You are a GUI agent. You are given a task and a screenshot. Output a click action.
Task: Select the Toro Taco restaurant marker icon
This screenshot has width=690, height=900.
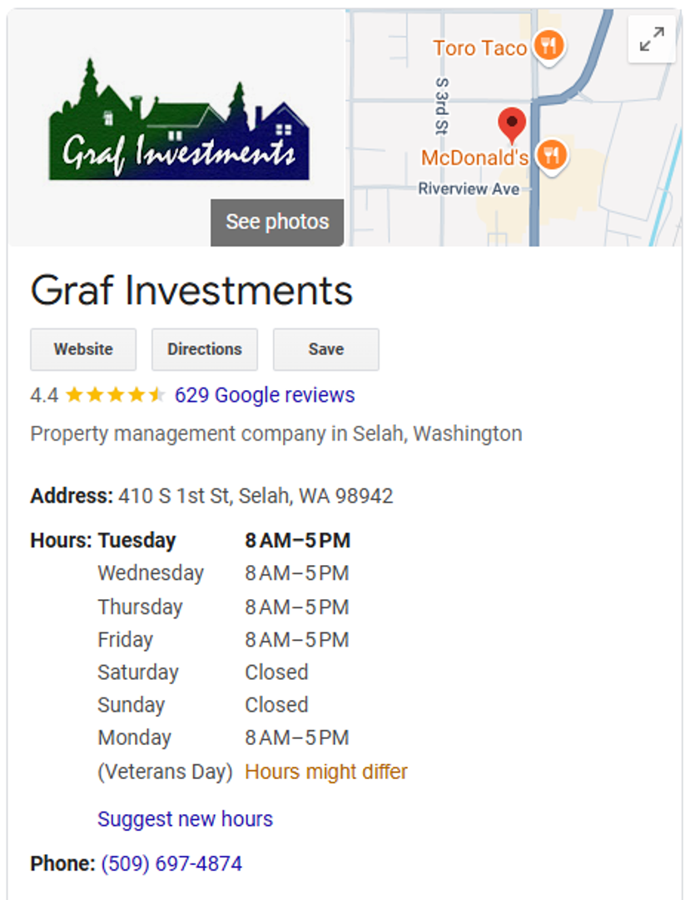[548, 46]
